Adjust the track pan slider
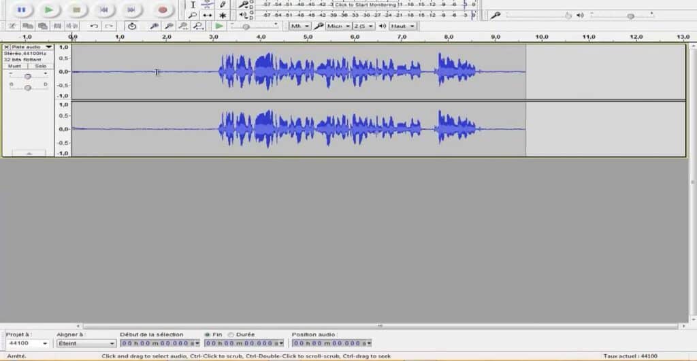Image resolution: width=697 pixels, height=361 pixels. pos(28,88)
